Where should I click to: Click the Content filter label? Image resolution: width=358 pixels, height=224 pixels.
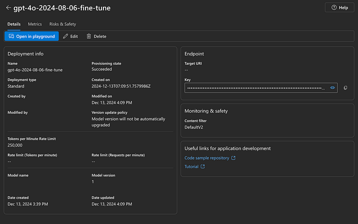click(196, 121)
